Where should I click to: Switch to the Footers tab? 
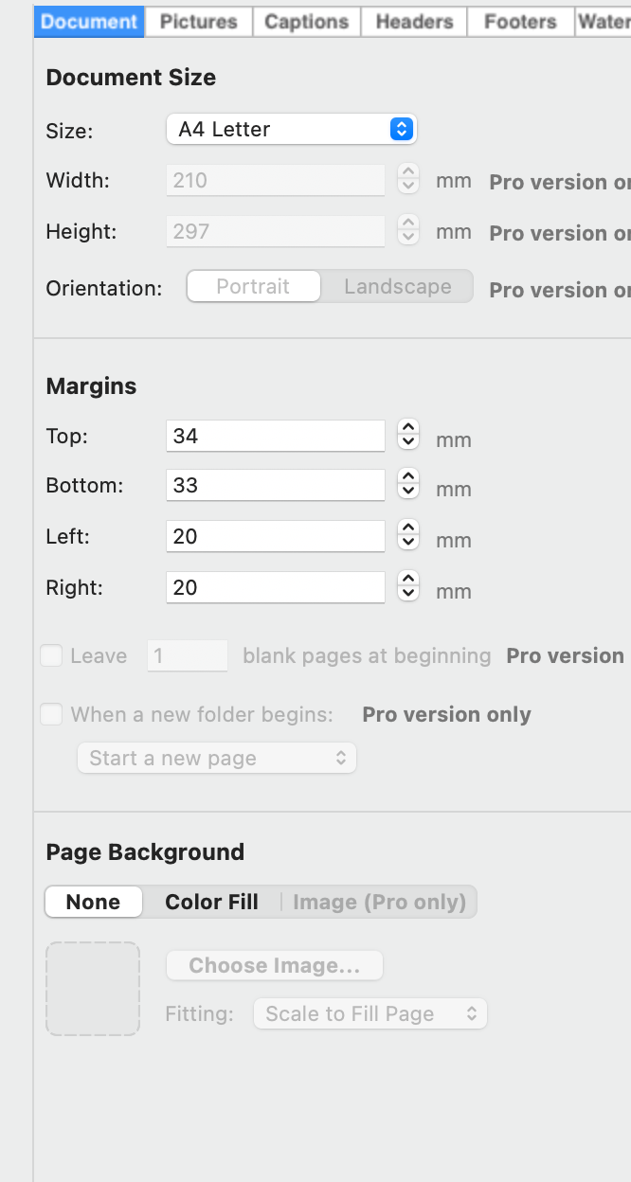(x=520, y=22)
